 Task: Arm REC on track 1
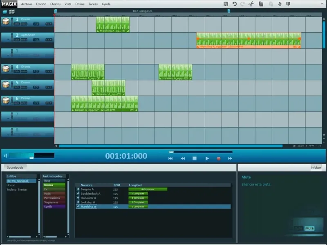pyautogui.click(x=36, y=24)
